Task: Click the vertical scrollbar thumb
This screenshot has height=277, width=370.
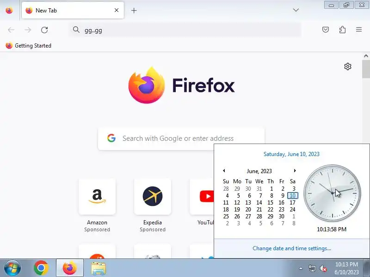Action: [x=366, y=69]
